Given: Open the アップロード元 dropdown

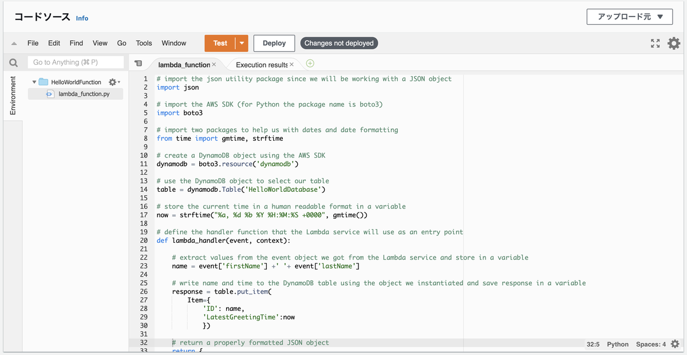Looking at the screenshot, I should click(x=630, y=17).
